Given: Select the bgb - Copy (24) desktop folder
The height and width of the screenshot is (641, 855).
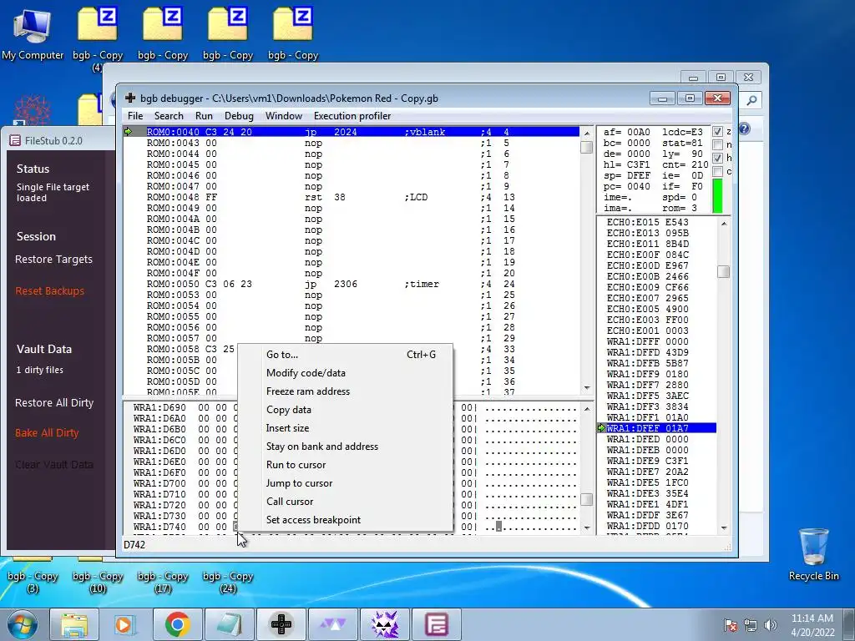Looking at the screenshot, I should point(228,582).
